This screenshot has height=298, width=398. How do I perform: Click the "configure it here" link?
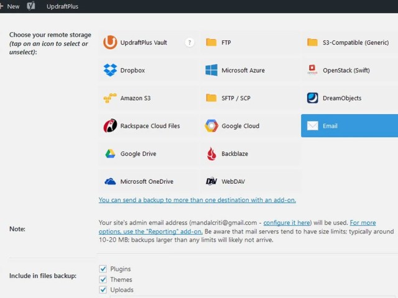[x=284, y=222]
